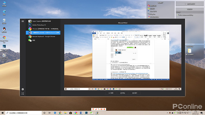Open the Recycle Bin desktop icon
Image resolution: width=205 pixels, height=115 pixels.
tap(4, 21)
